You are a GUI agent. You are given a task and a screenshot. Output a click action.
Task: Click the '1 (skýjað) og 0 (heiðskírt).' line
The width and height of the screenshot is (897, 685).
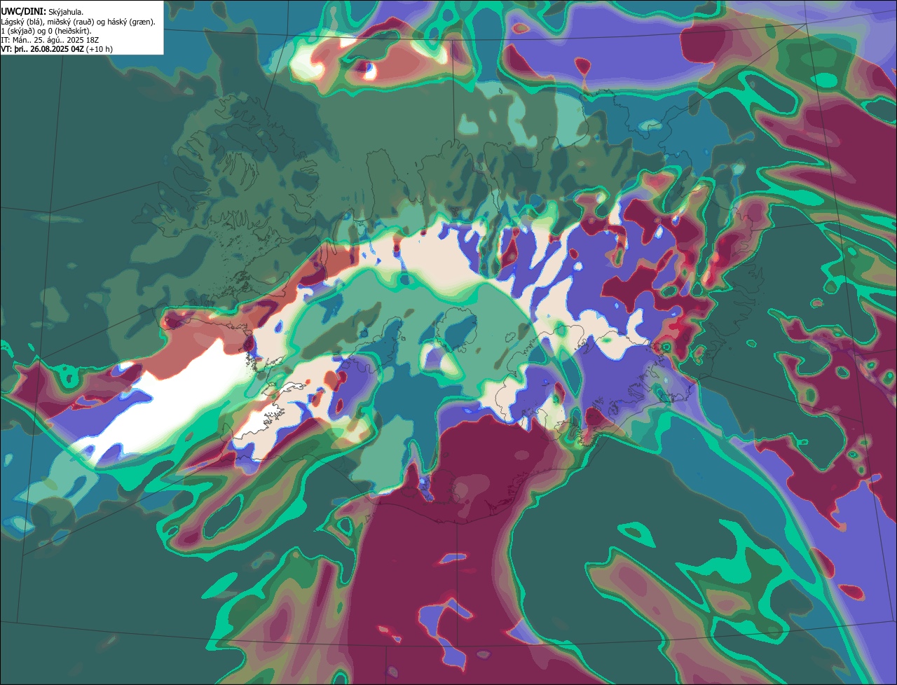[46, 31]
